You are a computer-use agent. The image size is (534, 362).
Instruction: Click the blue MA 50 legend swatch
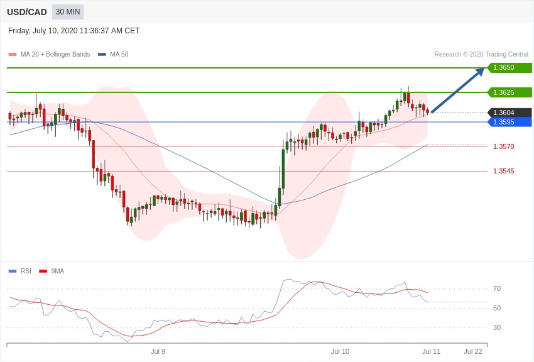[102, 54]
